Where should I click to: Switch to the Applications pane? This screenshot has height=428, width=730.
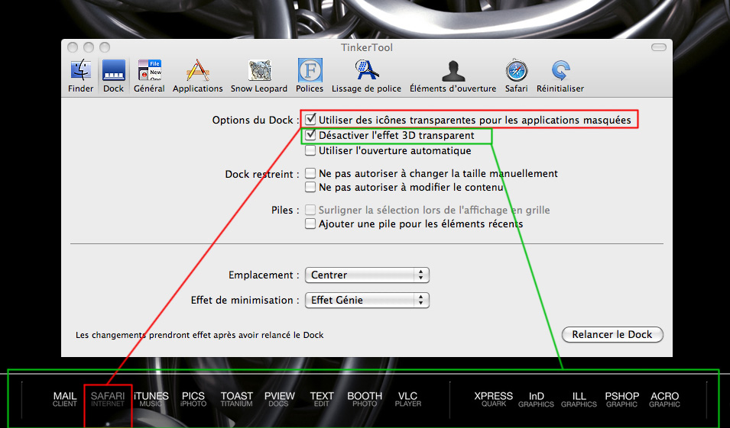(x=198, y=76)
